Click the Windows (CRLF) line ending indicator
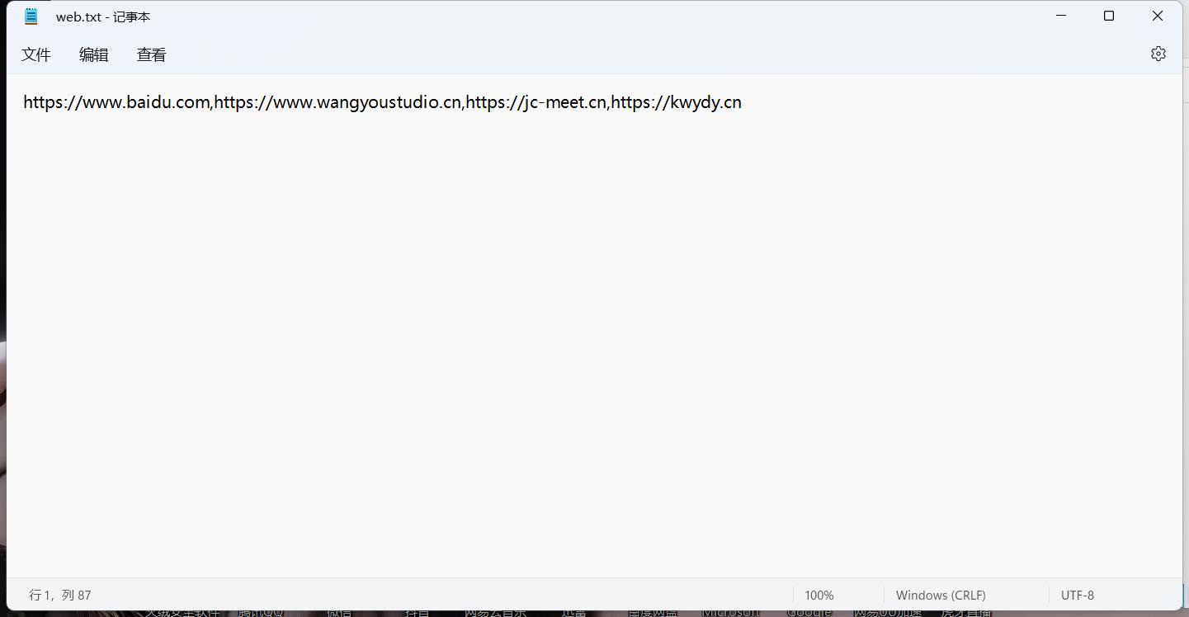Image resolution: width=1189 pixels, height=617 pixels. (x=940, y=595)
